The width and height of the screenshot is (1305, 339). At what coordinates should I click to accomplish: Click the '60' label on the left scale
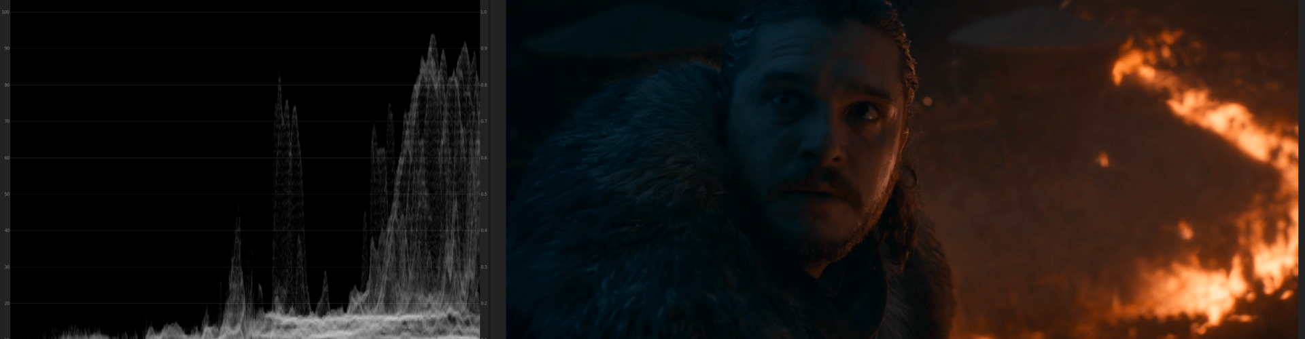(7, 158)
